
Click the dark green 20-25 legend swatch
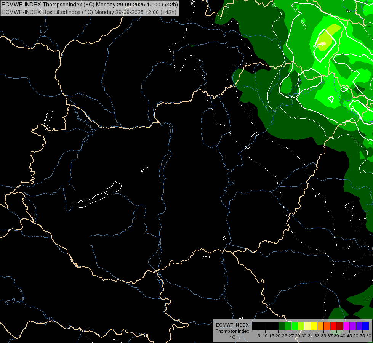click(282, 326)
